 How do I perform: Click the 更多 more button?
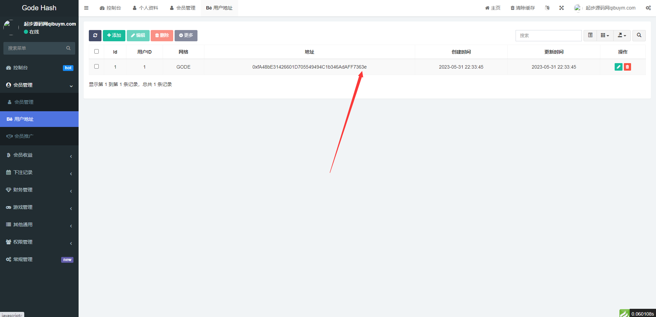186,35
